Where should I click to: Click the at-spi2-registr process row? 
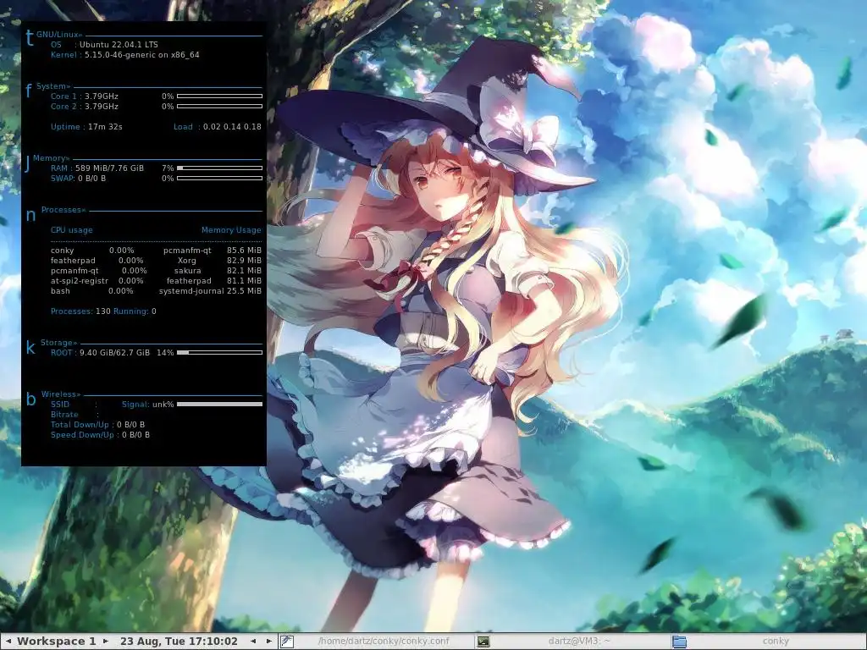(x=97, y=281)
